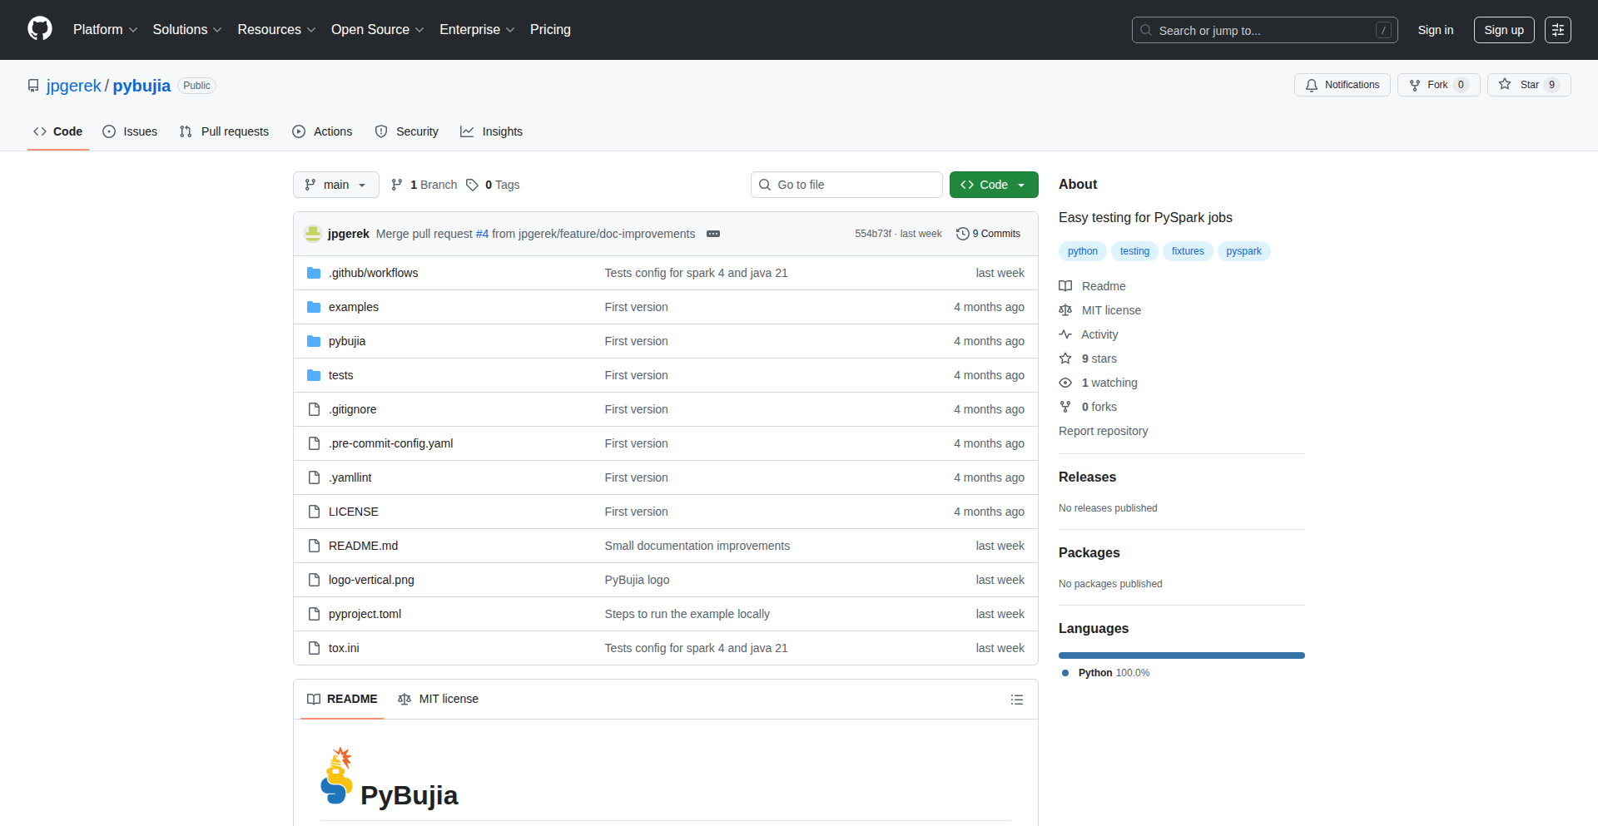Fork the pybujia repository
The width and height of the screenshot is (1598, 826).
pyautogui.click(x=1437, y=85)
